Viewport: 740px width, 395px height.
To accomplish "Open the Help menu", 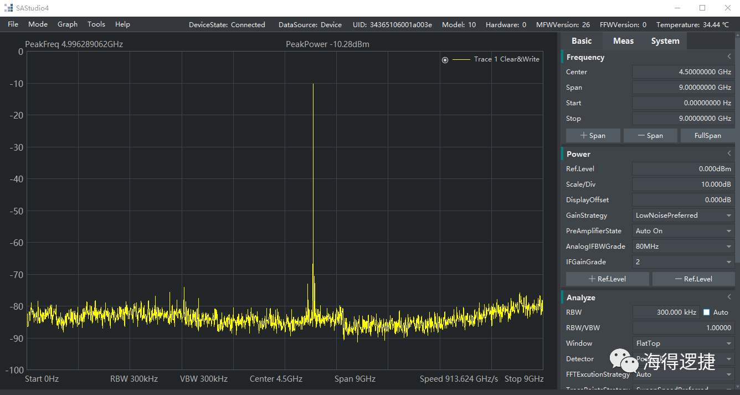I will coord(122,24).
